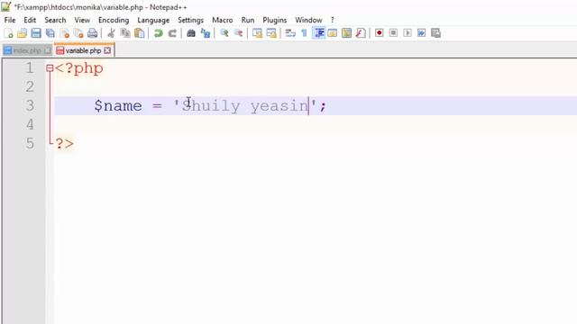The image size is (577, 324).
Task: Click the Save All icon
Action: tap(50, 33)
